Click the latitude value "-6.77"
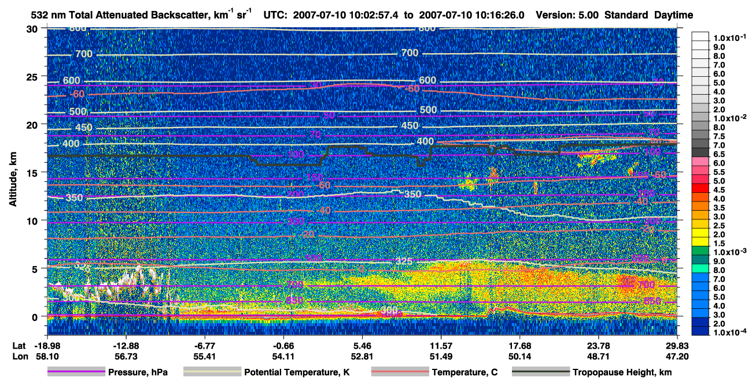Image resolution: width=752 pixels, height=385 pixels. click(204, 346)
